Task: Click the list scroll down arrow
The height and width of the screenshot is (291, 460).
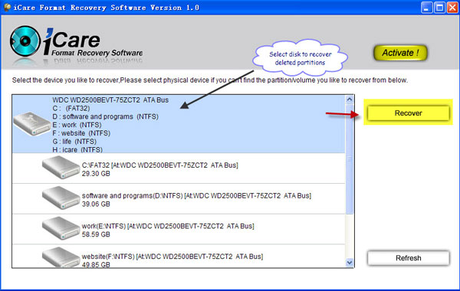Action: tap(349, 263)
